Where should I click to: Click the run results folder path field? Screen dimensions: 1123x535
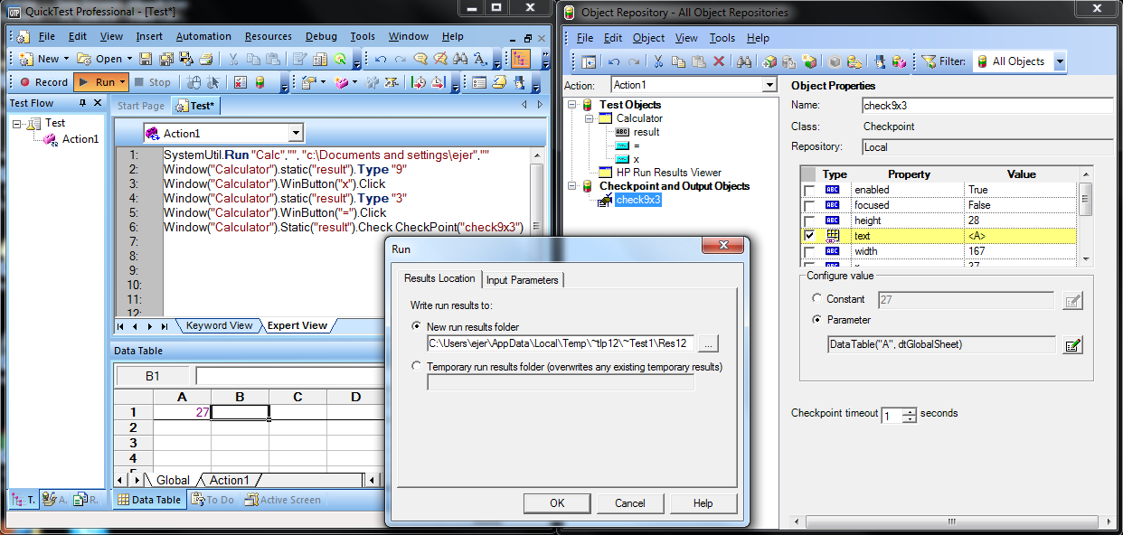[561, 343]
